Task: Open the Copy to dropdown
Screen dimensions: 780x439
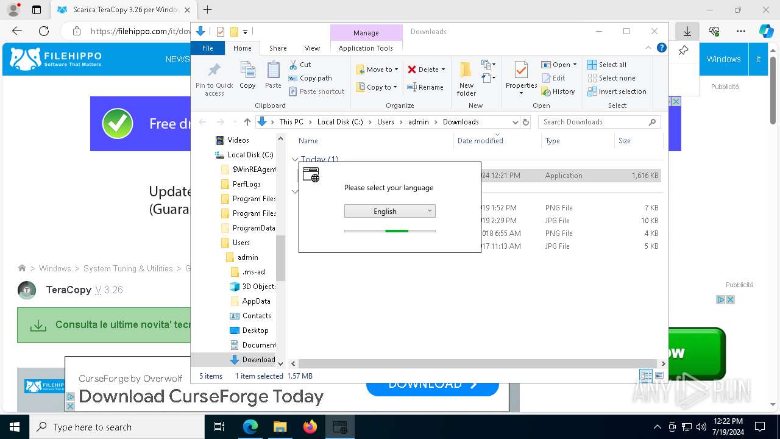Action: click(377, 87)
